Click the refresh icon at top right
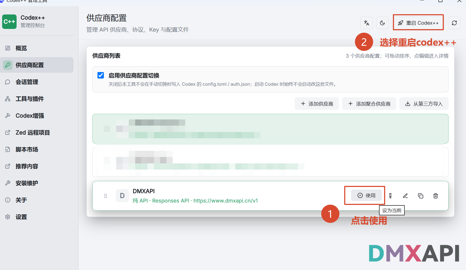Screen dimensions: 466x270 click(454, 23)
